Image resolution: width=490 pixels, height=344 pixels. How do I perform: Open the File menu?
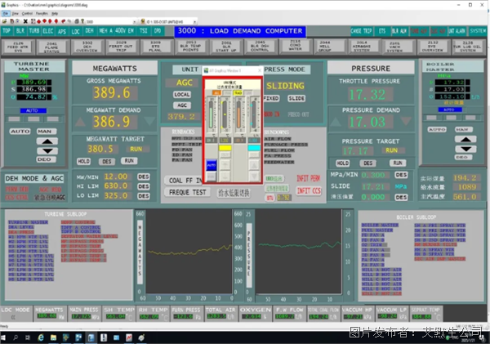(x=6, y=13)
